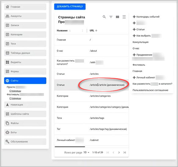
Task: Expand the blurred item below Календарь событий
Action: [x=134, y=23]
